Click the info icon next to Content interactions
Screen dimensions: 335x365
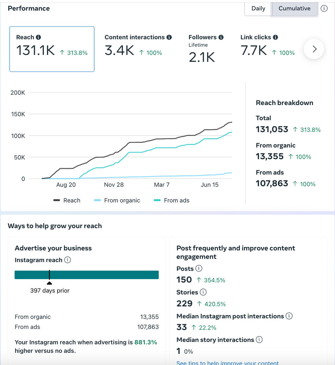pos(169,37)
